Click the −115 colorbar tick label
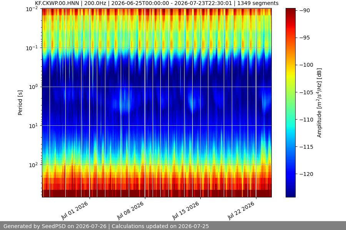The width and height of the screenshot is (346, 230). click(306, 147)
